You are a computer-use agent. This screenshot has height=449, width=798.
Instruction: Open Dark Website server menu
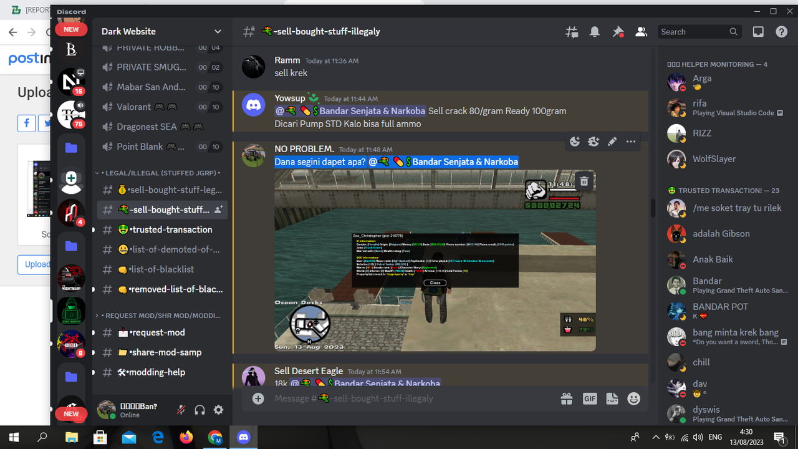tap(162, 31)
